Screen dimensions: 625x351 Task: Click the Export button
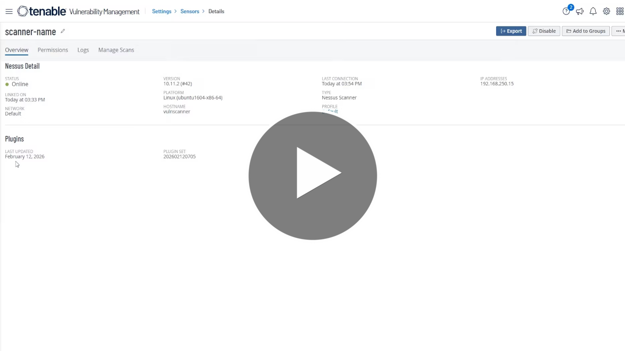tap(511, 31)
